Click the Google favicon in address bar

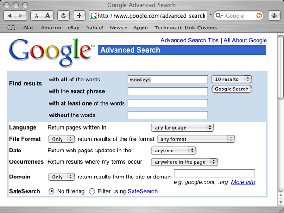coord(93,16)
